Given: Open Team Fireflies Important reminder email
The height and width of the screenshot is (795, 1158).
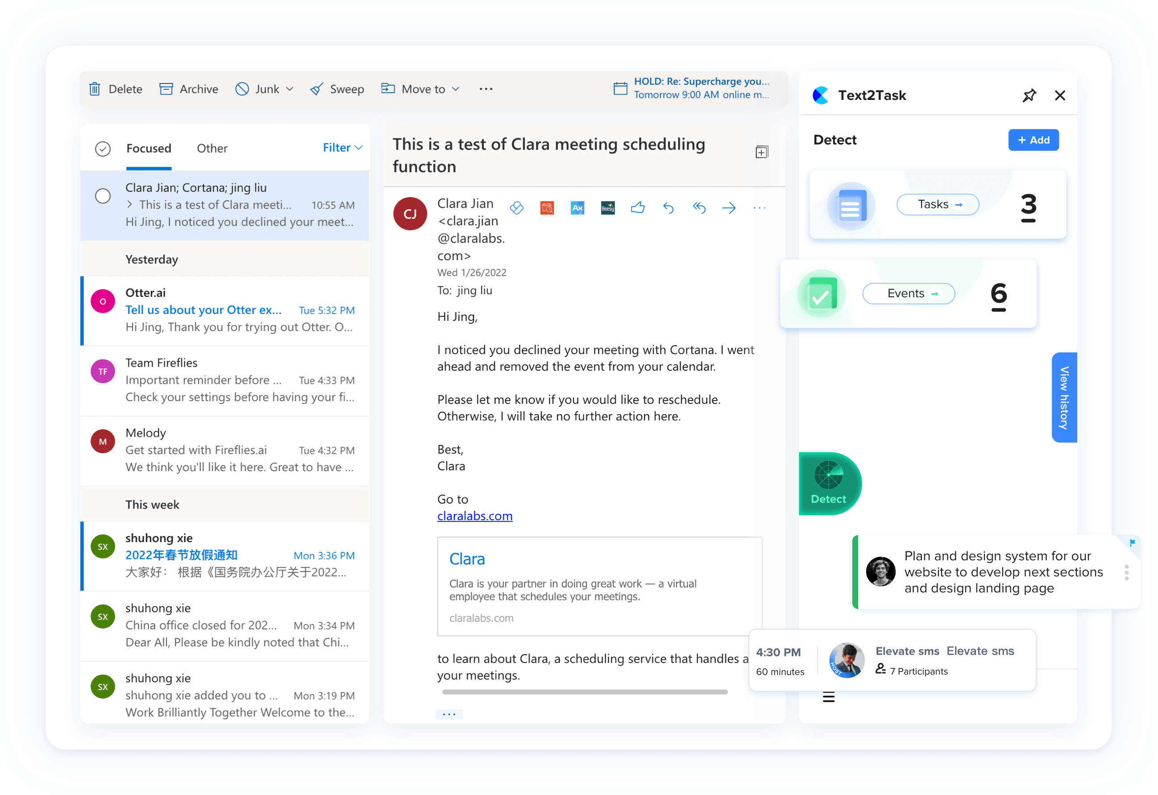Looking at the screenshot, I should coord(225,381).
